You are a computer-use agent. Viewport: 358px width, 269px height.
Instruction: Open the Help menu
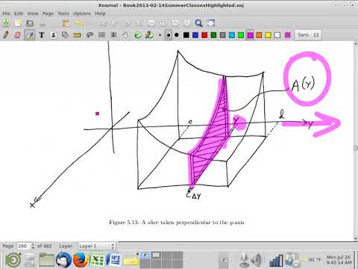coord(100,13)
